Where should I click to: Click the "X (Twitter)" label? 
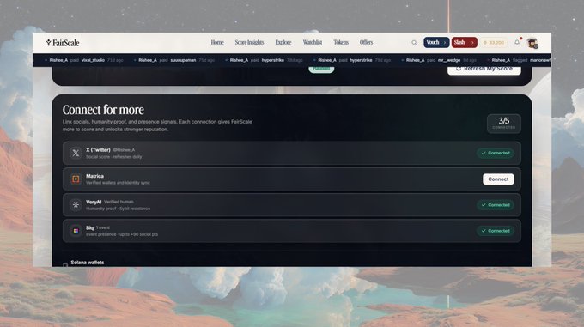(x=98, y=149)
